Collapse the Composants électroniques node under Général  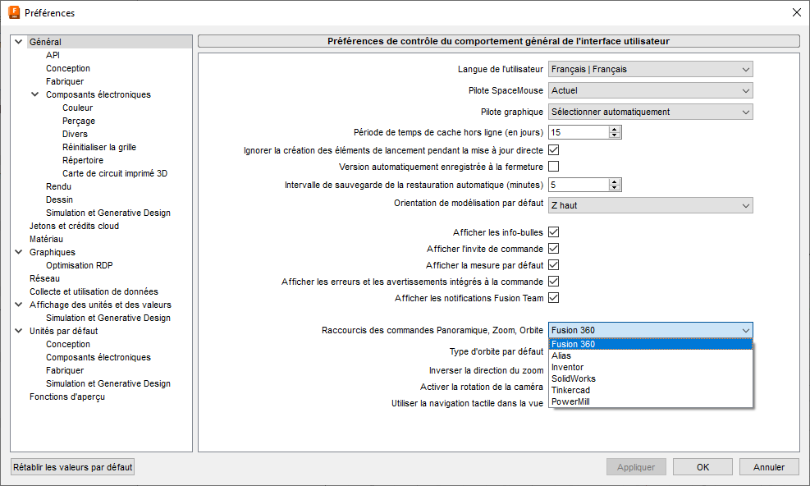pos(35,94)
